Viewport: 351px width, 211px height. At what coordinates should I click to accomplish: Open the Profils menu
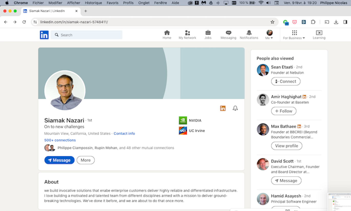point(128,3)
